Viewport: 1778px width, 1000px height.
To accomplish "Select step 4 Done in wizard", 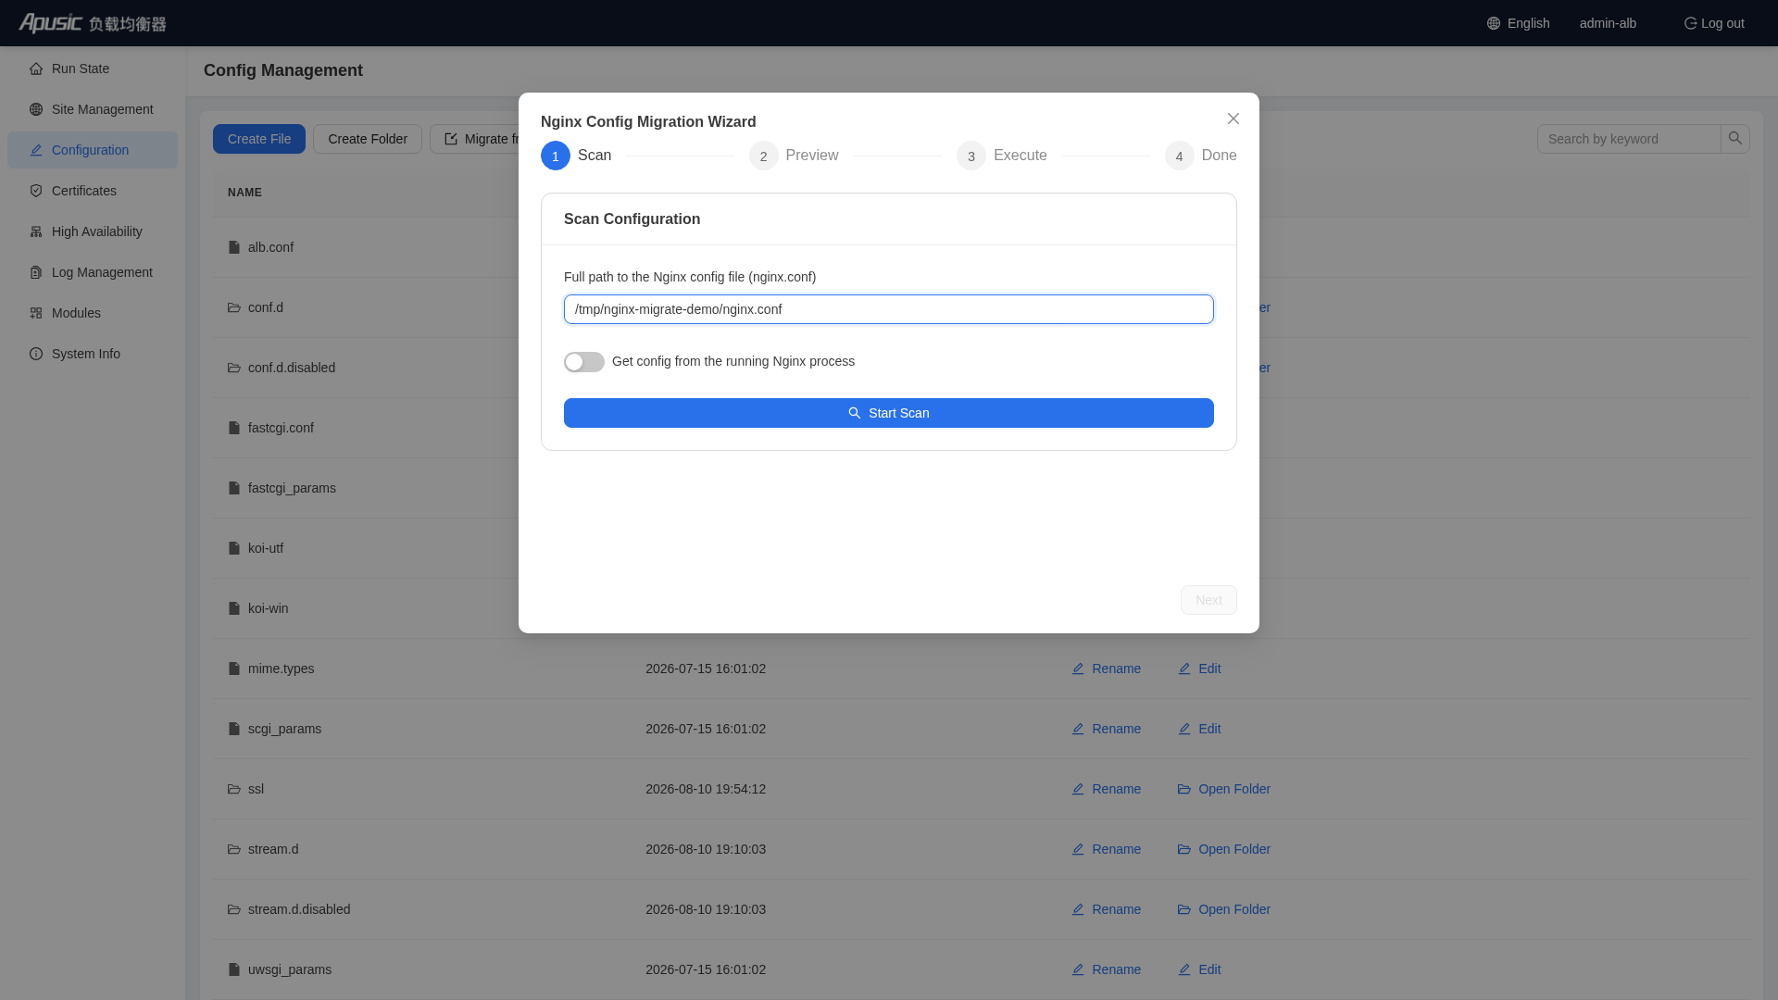I will tap(1201, 156).
